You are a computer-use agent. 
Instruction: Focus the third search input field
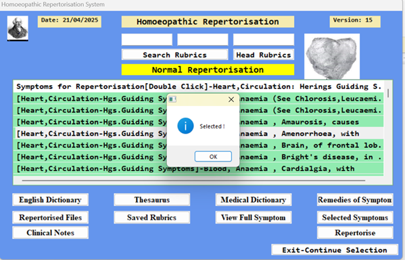click(x=264, y=40)
